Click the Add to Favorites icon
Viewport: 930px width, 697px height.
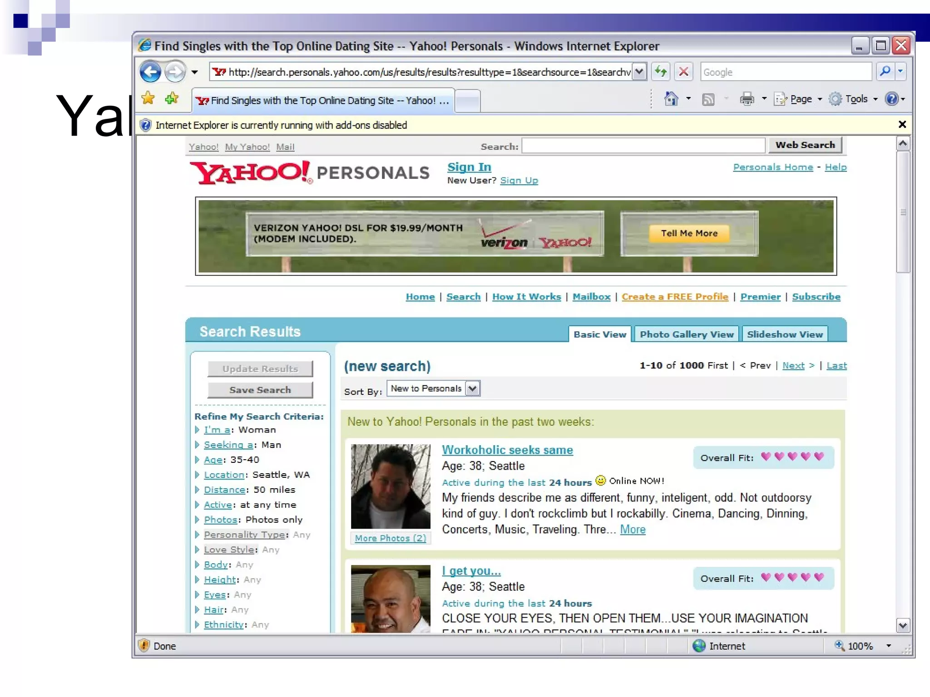[x=172, y=98]
